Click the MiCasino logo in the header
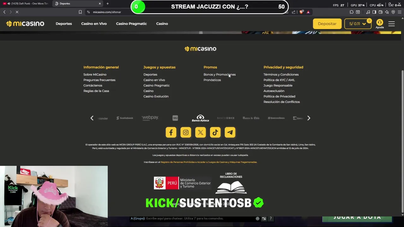Viewport: 404px width, 227px height. [25, 24]
